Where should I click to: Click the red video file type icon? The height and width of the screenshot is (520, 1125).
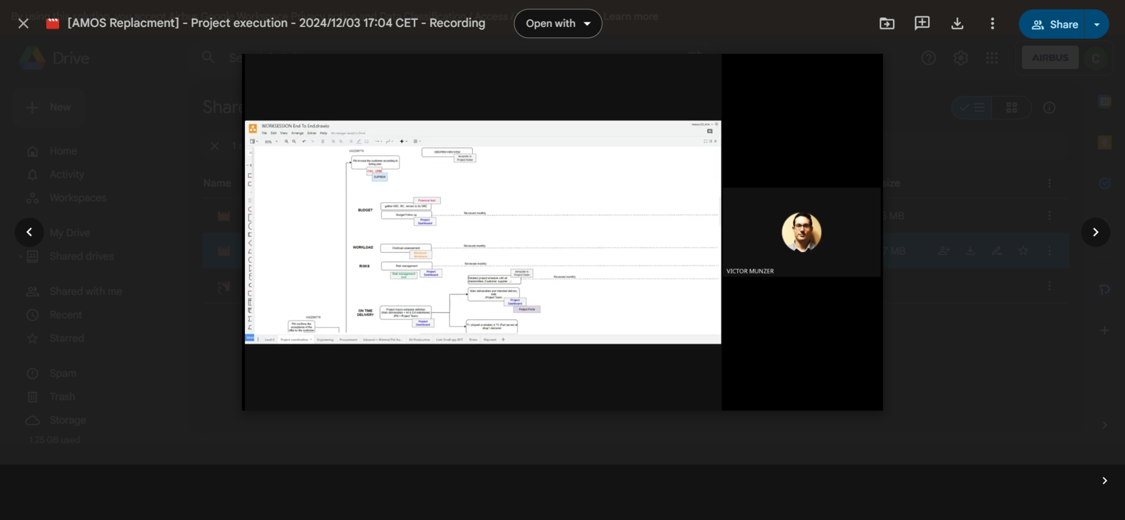[52, 23]
